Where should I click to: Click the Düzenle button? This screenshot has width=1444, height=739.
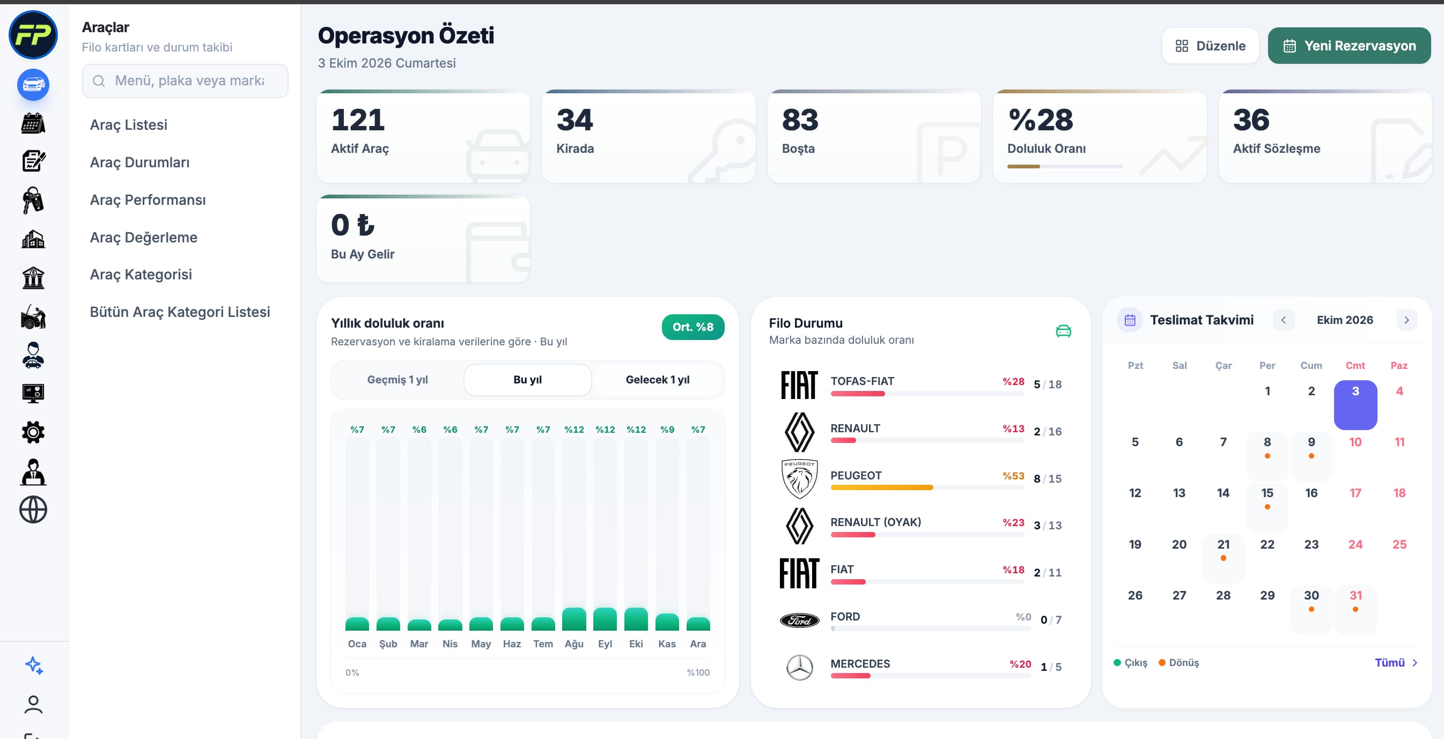click(x=1210, y=46)
